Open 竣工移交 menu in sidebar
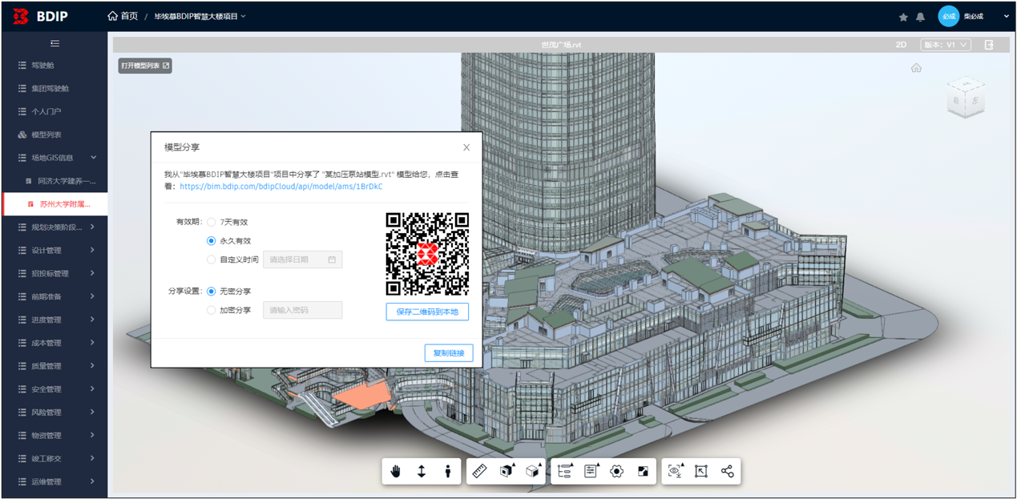This screenshot has height=499, width=1017. [54, 458]
